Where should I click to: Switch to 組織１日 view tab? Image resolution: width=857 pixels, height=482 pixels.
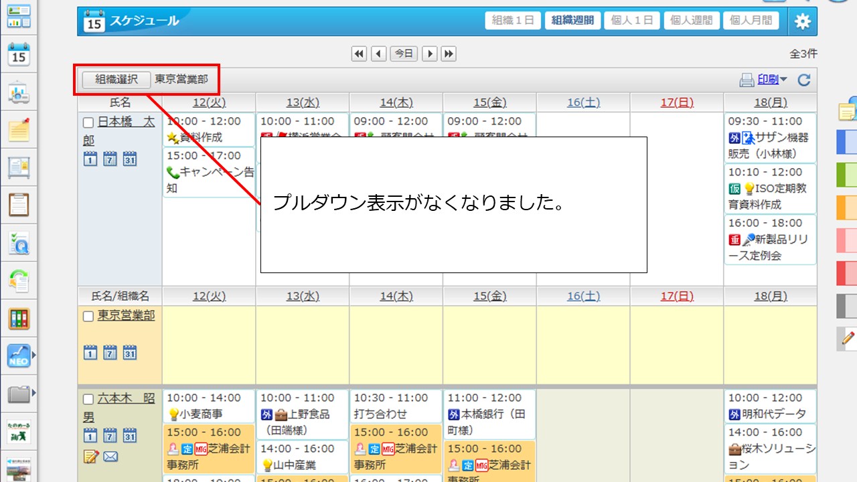click(x=512, y=20)
